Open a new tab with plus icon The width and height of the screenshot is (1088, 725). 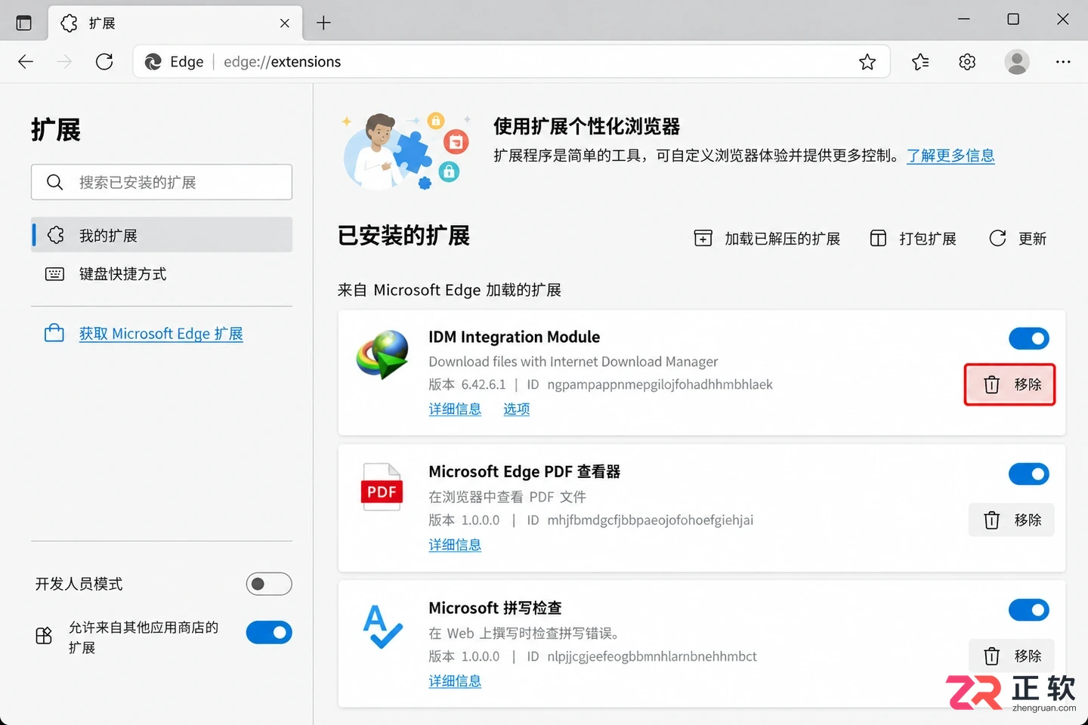point(323,23)
